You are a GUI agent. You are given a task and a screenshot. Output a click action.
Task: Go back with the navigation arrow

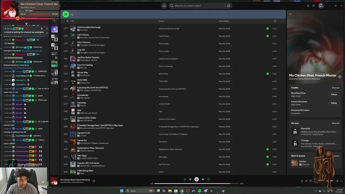(60, 6)
